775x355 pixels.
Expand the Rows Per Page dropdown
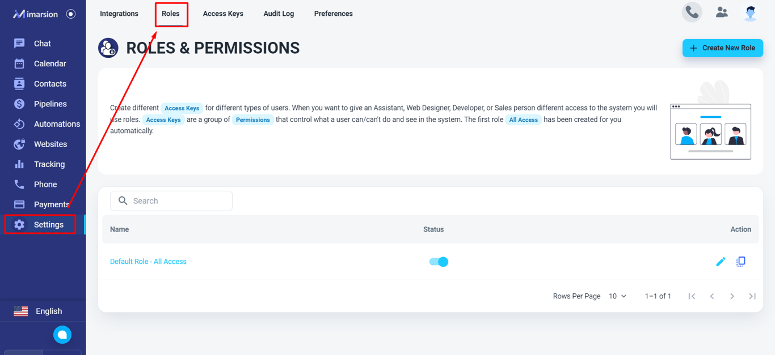point(617,296)
